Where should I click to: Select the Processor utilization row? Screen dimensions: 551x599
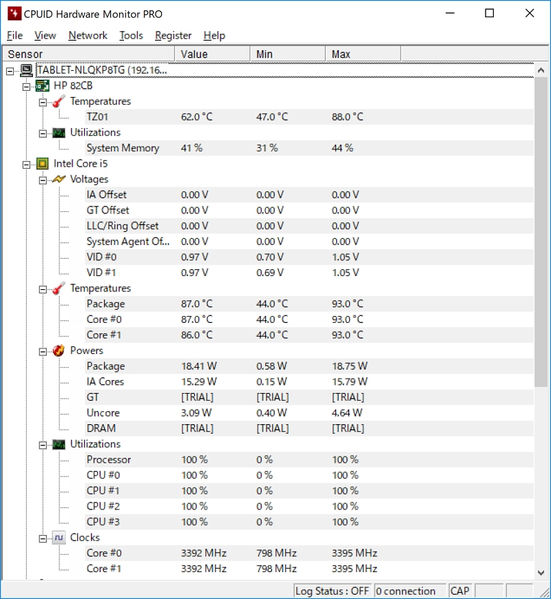click(309, 459)
